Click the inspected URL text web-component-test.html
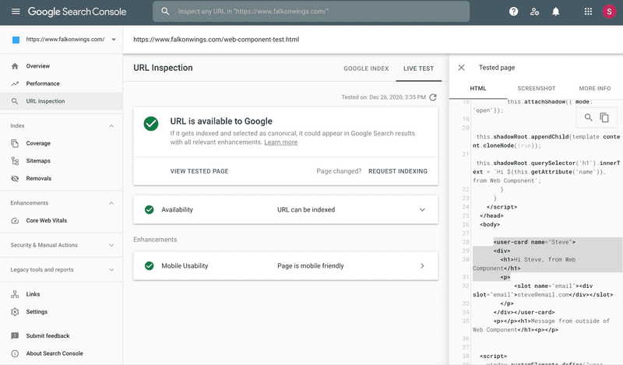623x365 pixels. (216, 40)
